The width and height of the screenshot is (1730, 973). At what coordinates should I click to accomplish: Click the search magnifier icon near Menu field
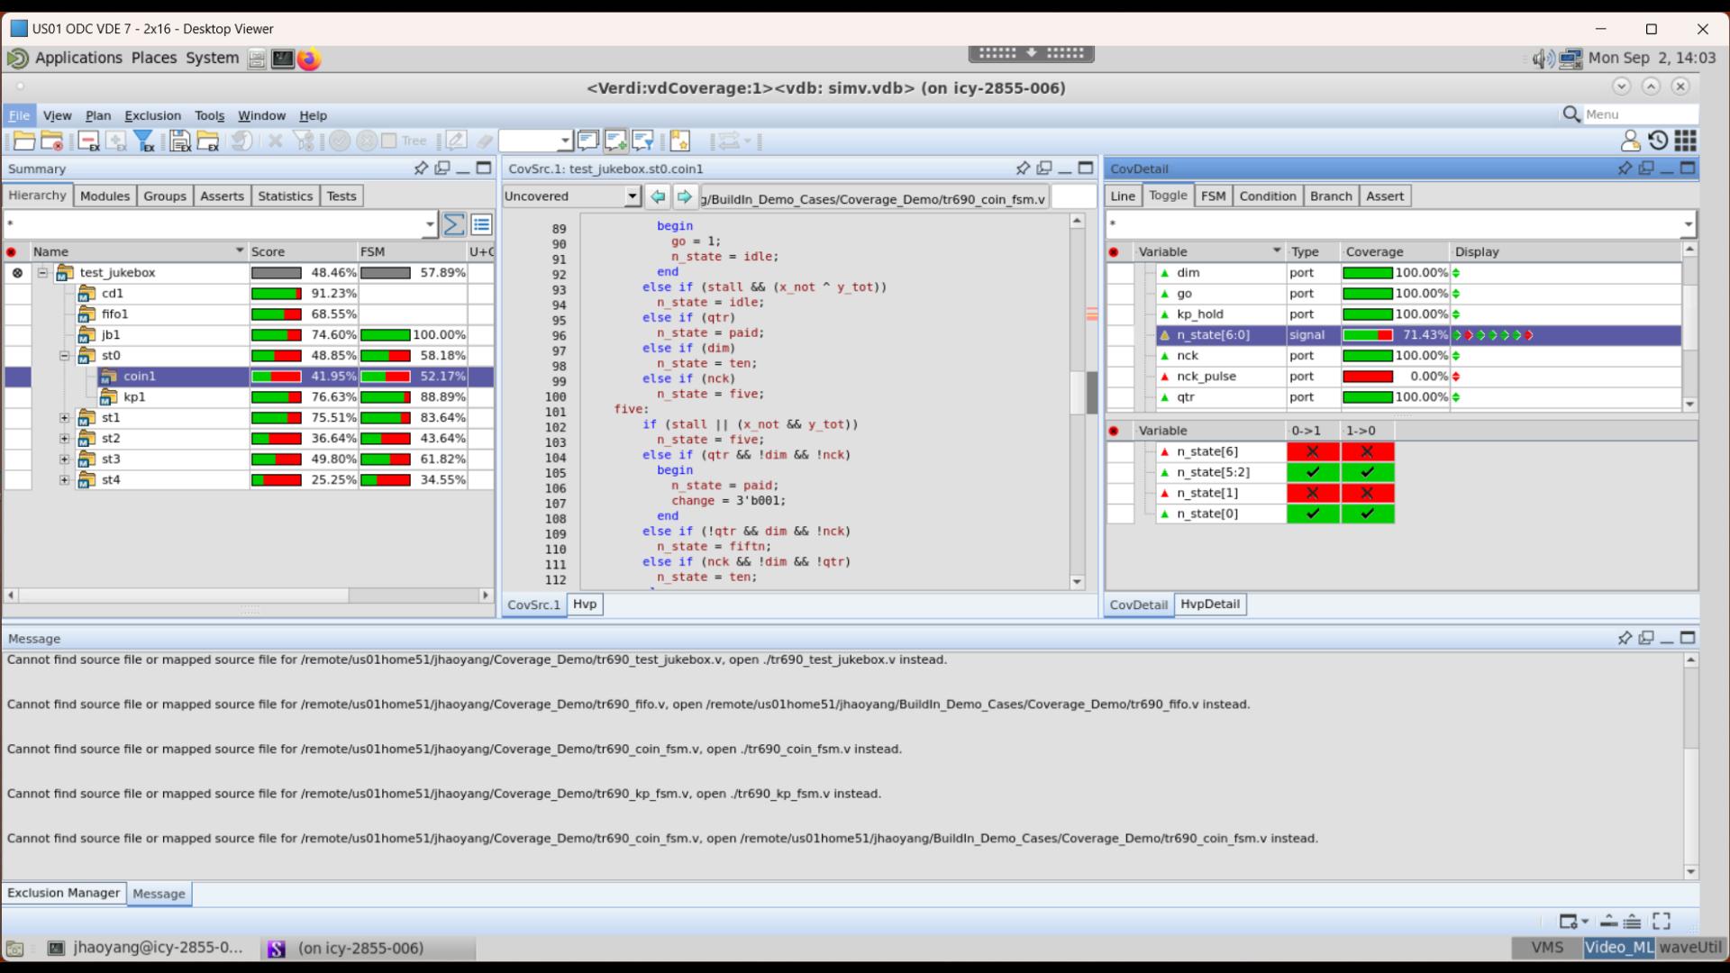[1571, 114]
